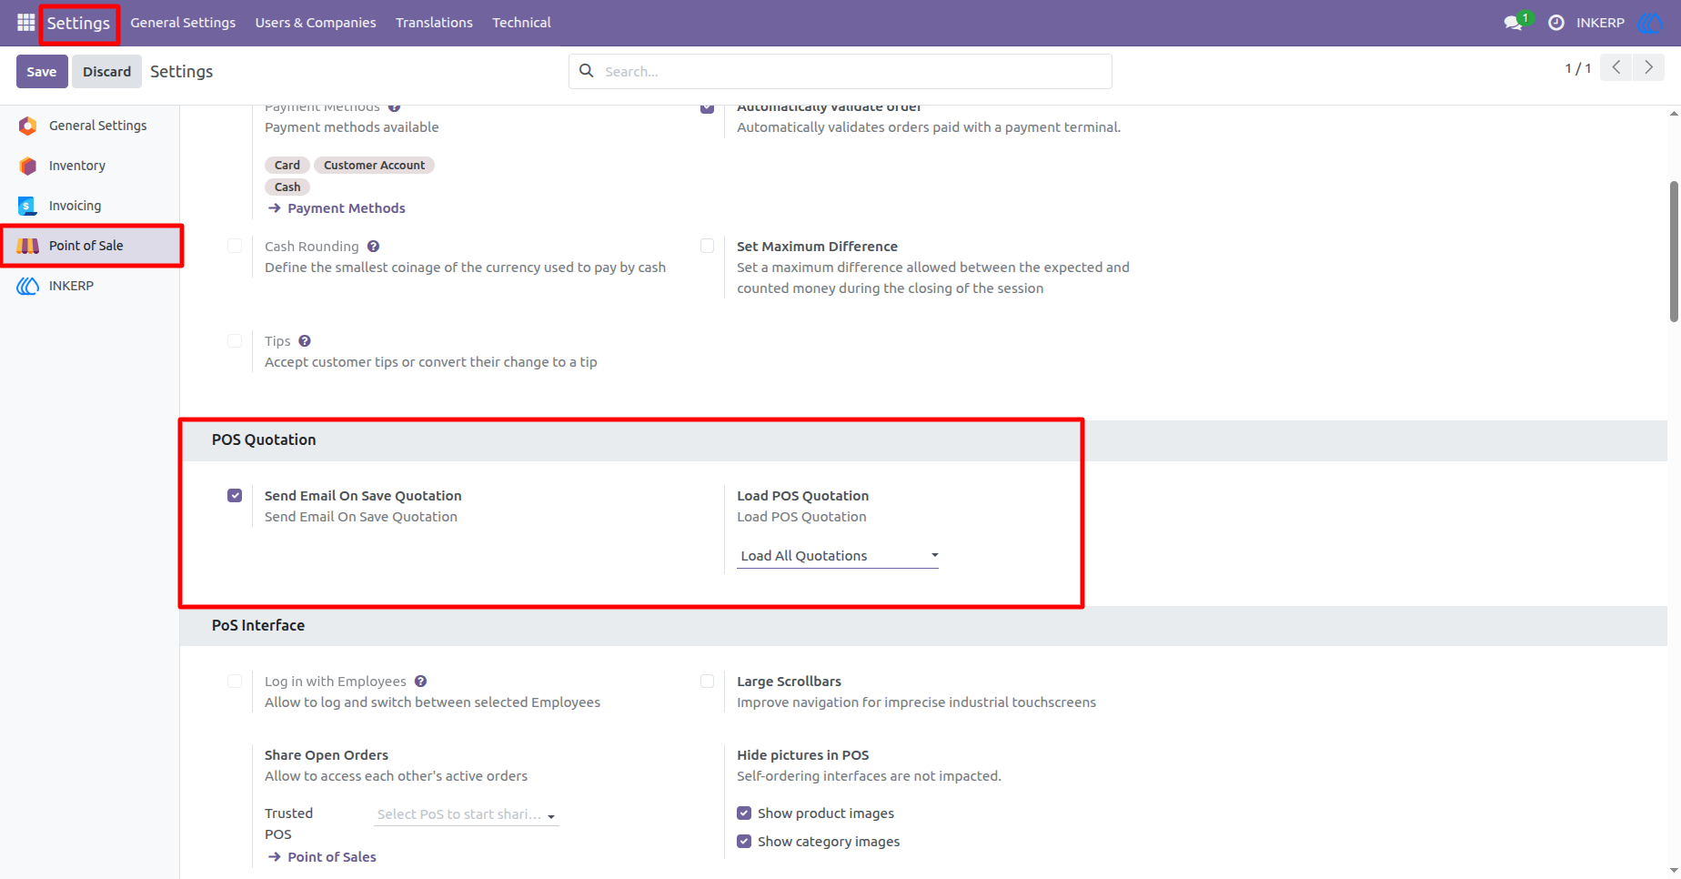Image resolution: width=1681 pixels, height=879 pixels.
Task: Open the Users & Companies menu
Action: (316, 23)
